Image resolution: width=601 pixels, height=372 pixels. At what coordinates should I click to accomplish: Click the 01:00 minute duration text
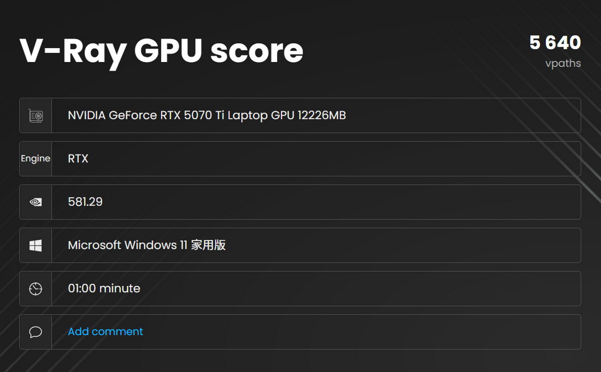[104, 288]
